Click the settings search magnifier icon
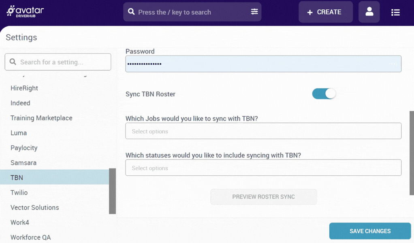The width and height of the screenshot is (414, 243). [13, 62]
